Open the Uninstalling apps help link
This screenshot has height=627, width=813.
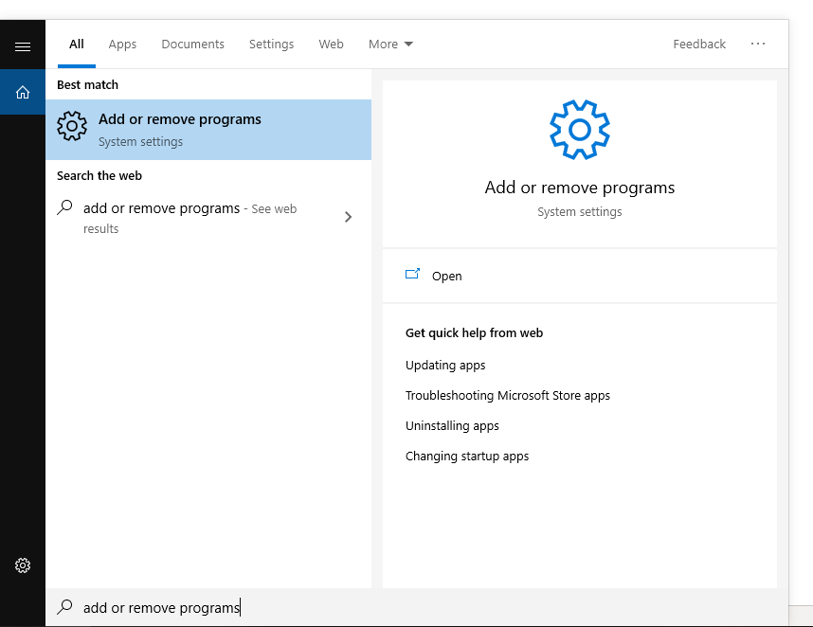[x=452, y=425]
